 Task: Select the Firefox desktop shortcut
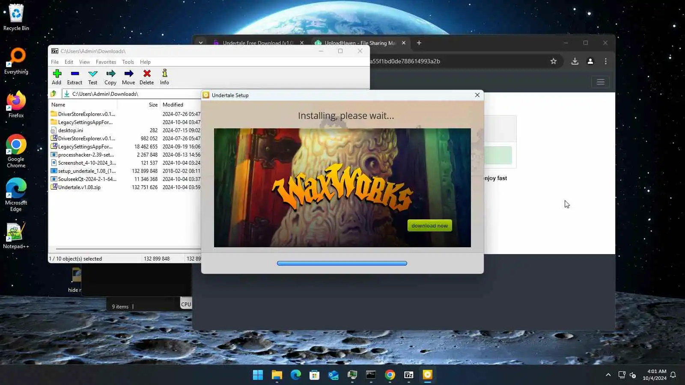pyautogui.click(x=16, y=105)
